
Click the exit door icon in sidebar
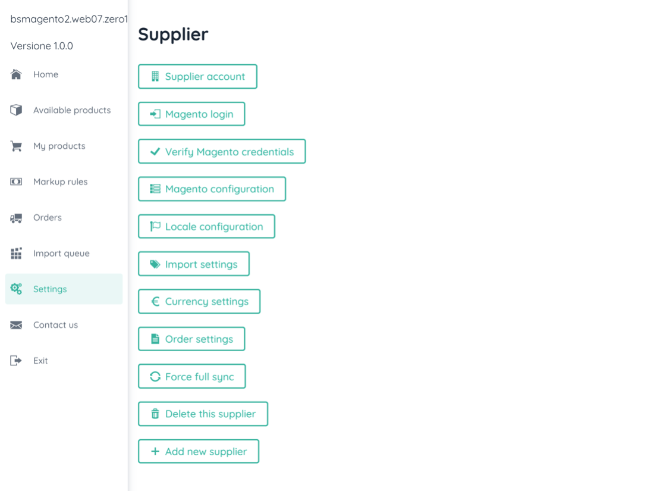tap(16, 361)
